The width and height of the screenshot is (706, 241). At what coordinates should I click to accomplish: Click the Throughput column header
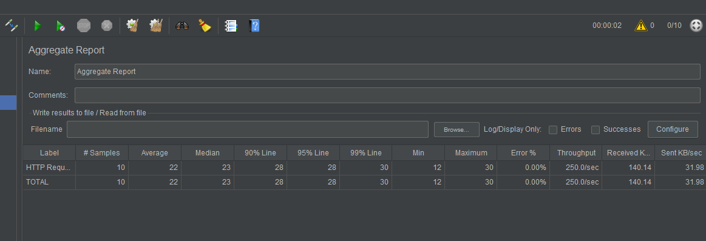click(x=576, y=153)
